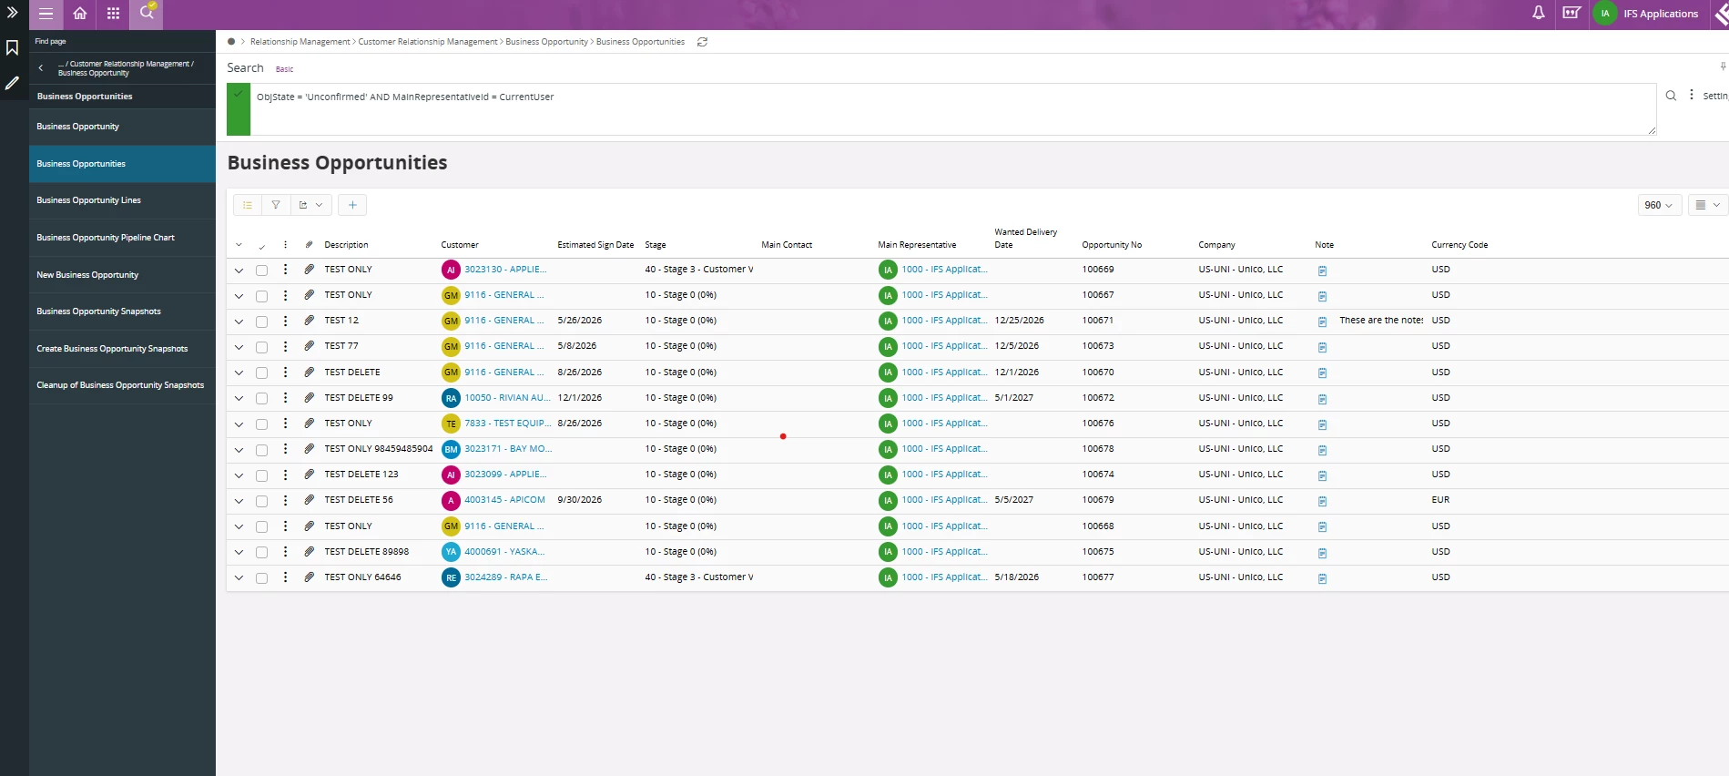Select New Business Opportunity in sidebar
The width and height of the screenshot is (1729, 776).
(x=87, y=275)
